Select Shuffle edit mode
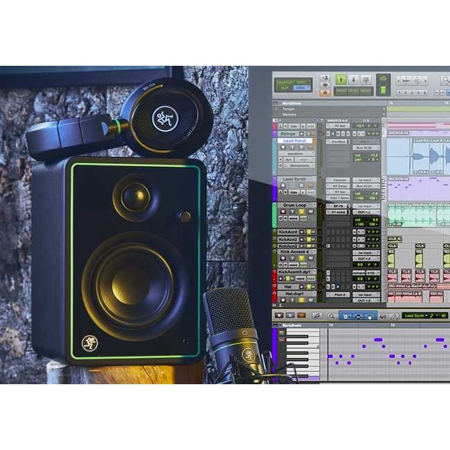450x450 pixels. click(284, 82)
